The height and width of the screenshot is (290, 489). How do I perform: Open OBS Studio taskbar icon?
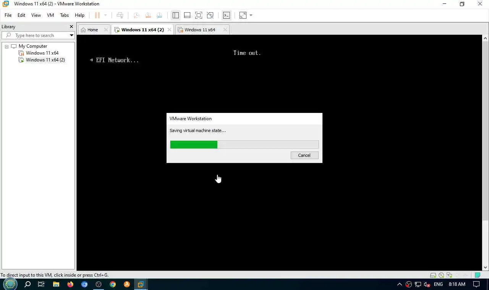click(x=99, y=284)
